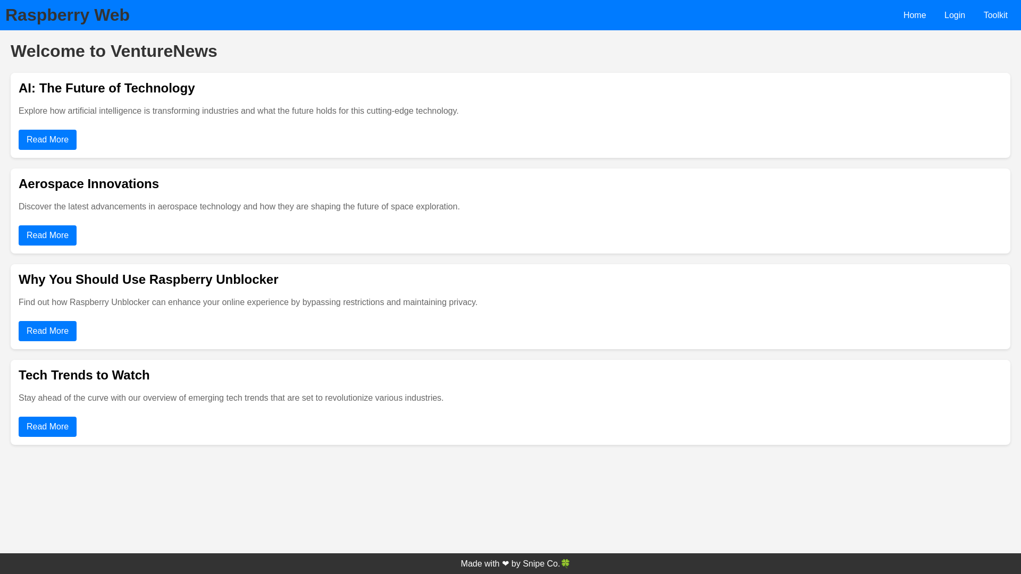Image resolution: width=1021 pixels, height=574 pixels.
Task: Go to the Home nav link
Action: [x=915, y=15]
